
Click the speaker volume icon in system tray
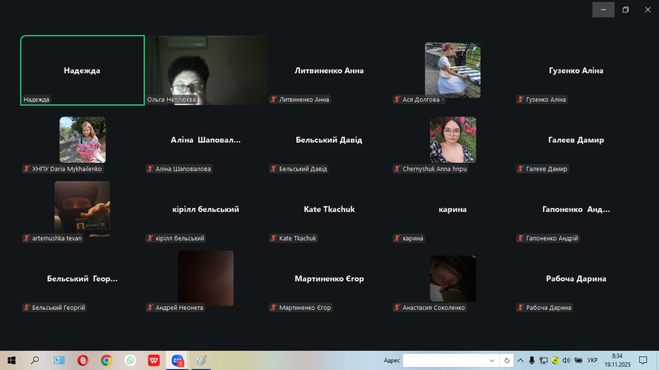566,360
